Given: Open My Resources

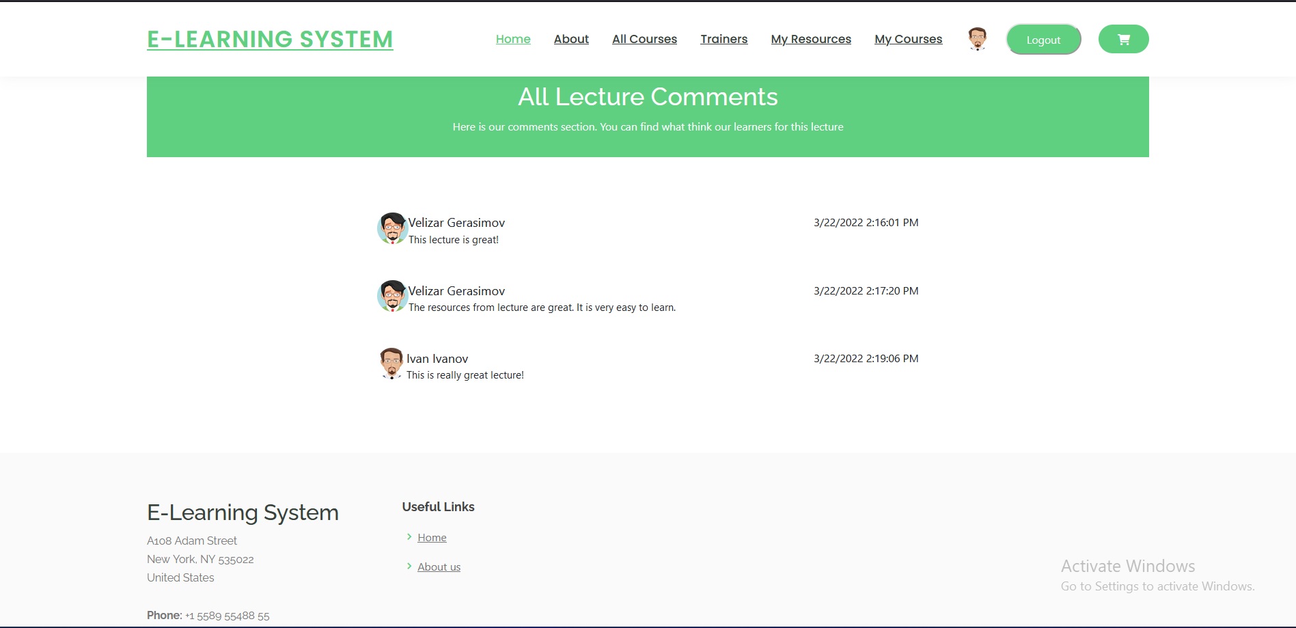Looking at the screenshot, I should point(810,39).
